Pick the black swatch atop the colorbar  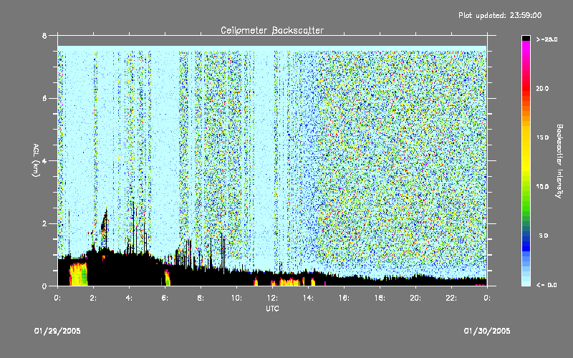pos(526,38)
